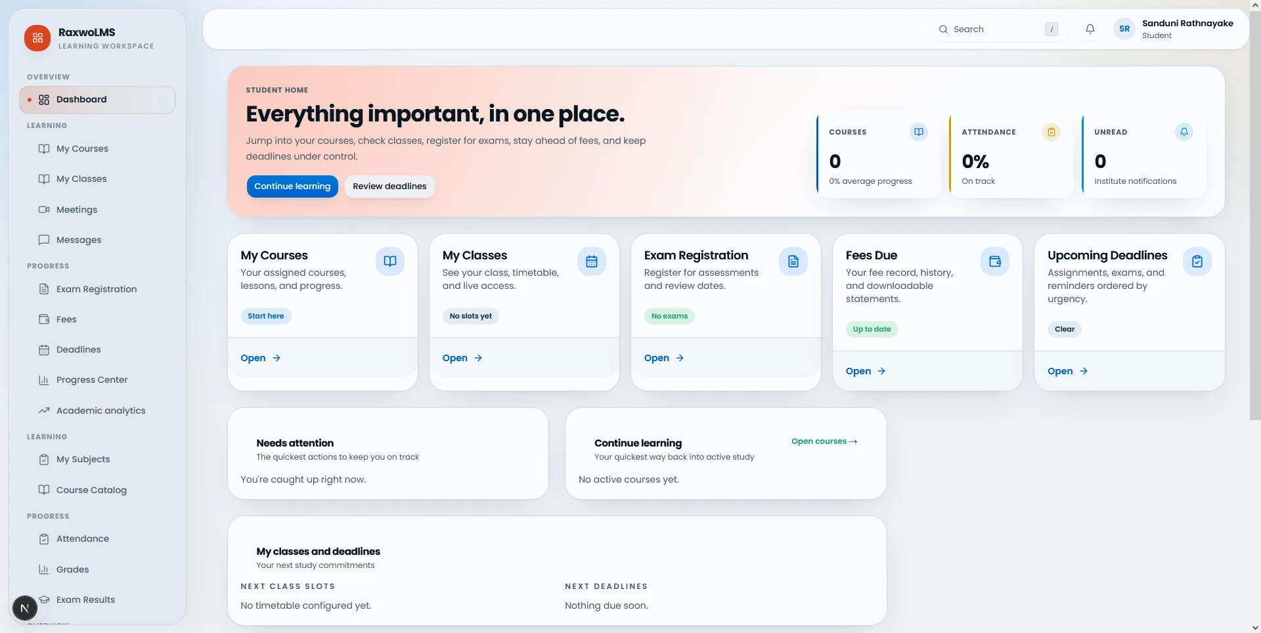Click the Continue learning button
This screenshot has width=1261, height=633.
point(292,186)
